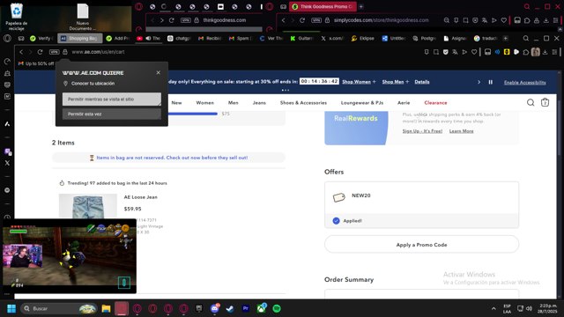This screenshot has height=317, width=564.
Task: Add a new tab after traductor tab
Action: [x=505, y=38]
